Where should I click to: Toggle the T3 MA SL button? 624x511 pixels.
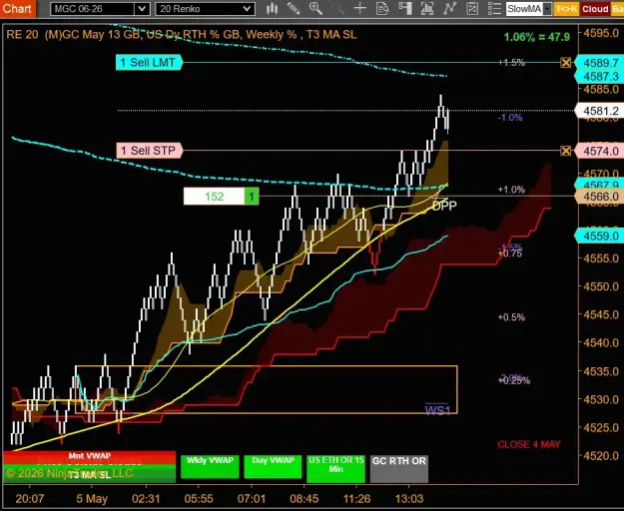click(x=89, y=476)
